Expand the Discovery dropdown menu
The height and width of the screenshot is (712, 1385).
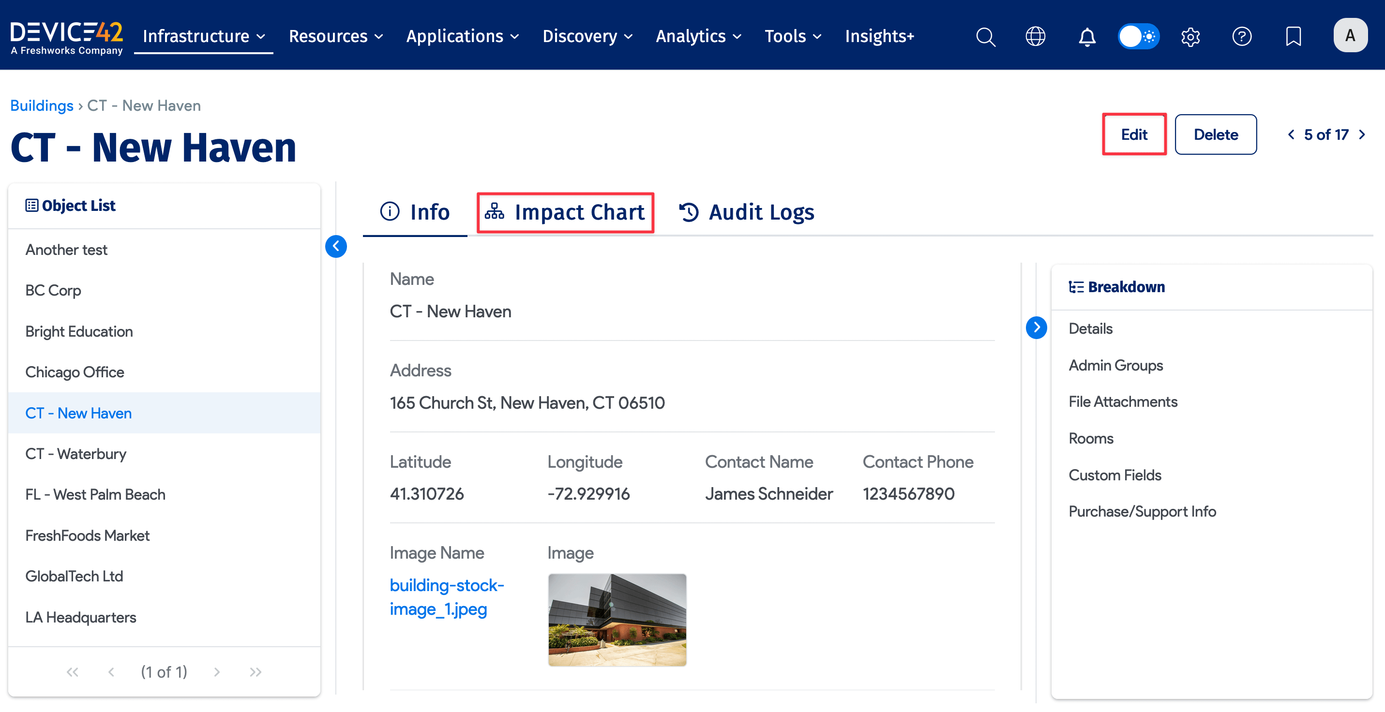click(587, 36)
